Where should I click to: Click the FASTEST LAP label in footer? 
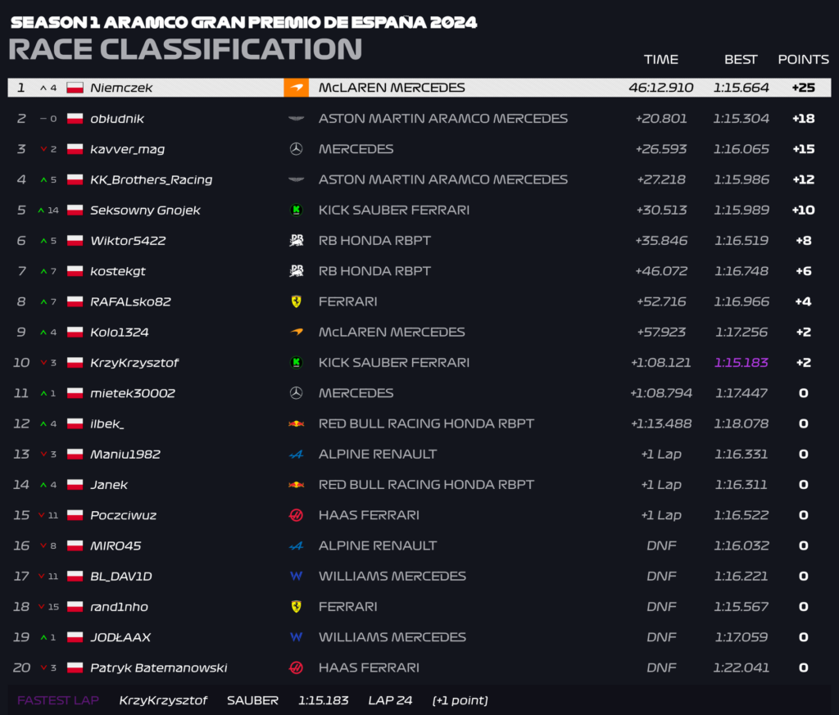pos(58,700)
